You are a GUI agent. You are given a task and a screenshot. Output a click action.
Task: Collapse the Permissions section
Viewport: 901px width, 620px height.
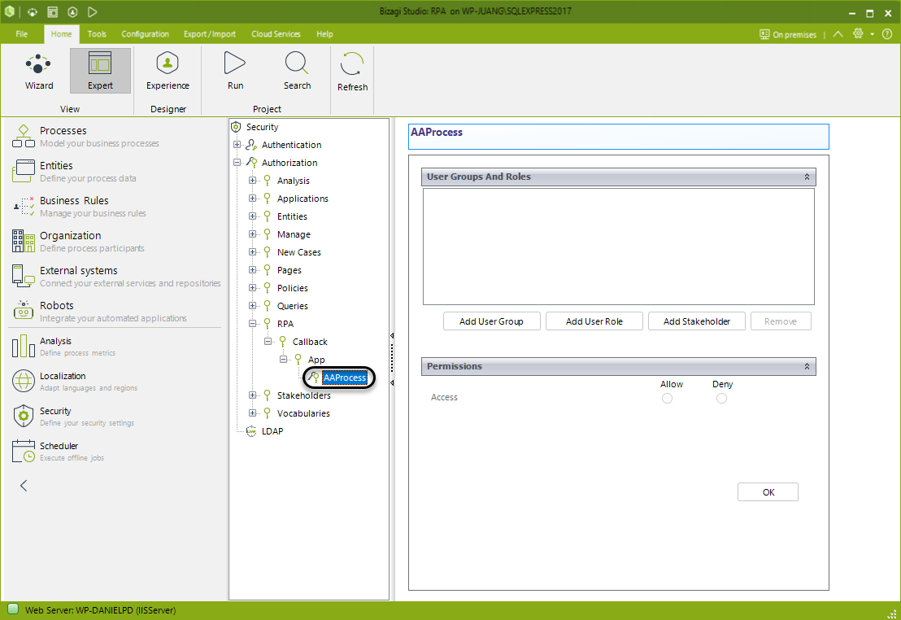[x=807, y=366]
